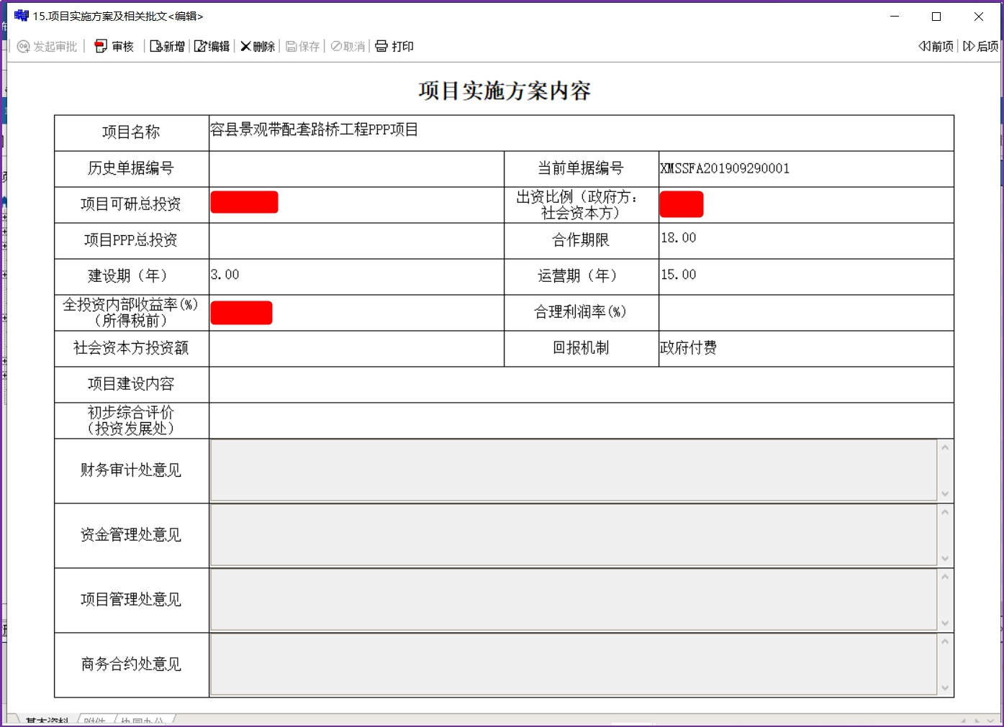The image size is (1004, 727).
Task: Print the form with 打印
Action: tap(394, 47)
